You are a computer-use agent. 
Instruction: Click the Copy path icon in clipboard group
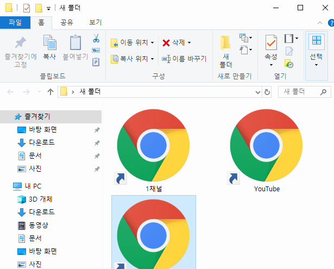pyautogui.click(x=96, y=51)
